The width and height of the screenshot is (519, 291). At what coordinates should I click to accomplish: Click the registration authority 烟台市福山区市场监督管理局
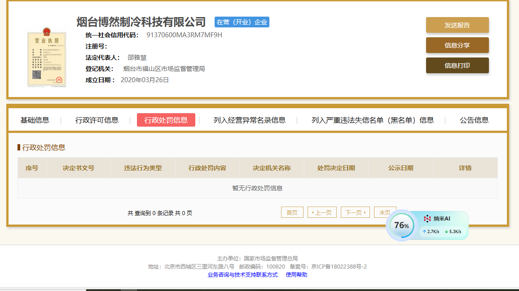[164, 69]
